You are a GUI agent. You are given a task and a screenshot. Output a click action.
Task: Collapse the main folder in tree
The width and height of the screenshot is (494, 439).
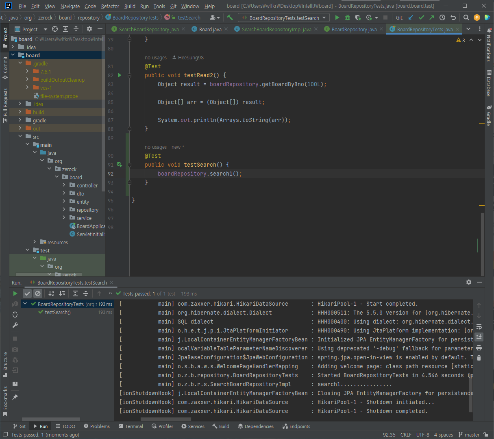point(28,145)
